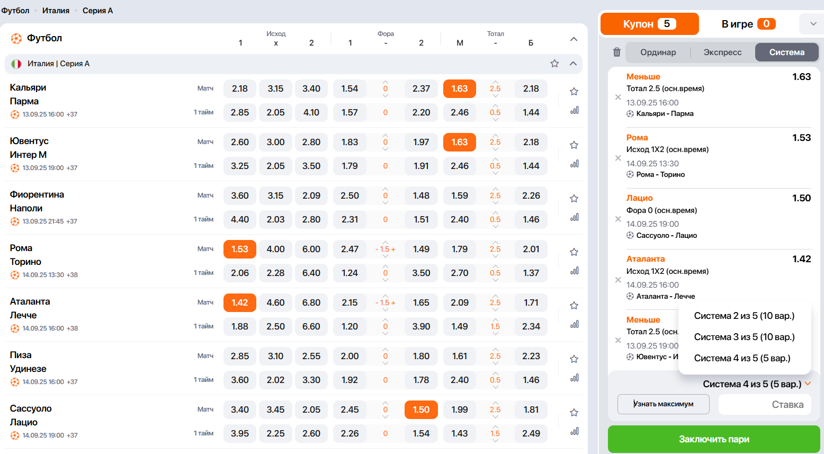
Task: Open statistics chart icon for Juventus–Inter match
Action: [574, 164]
